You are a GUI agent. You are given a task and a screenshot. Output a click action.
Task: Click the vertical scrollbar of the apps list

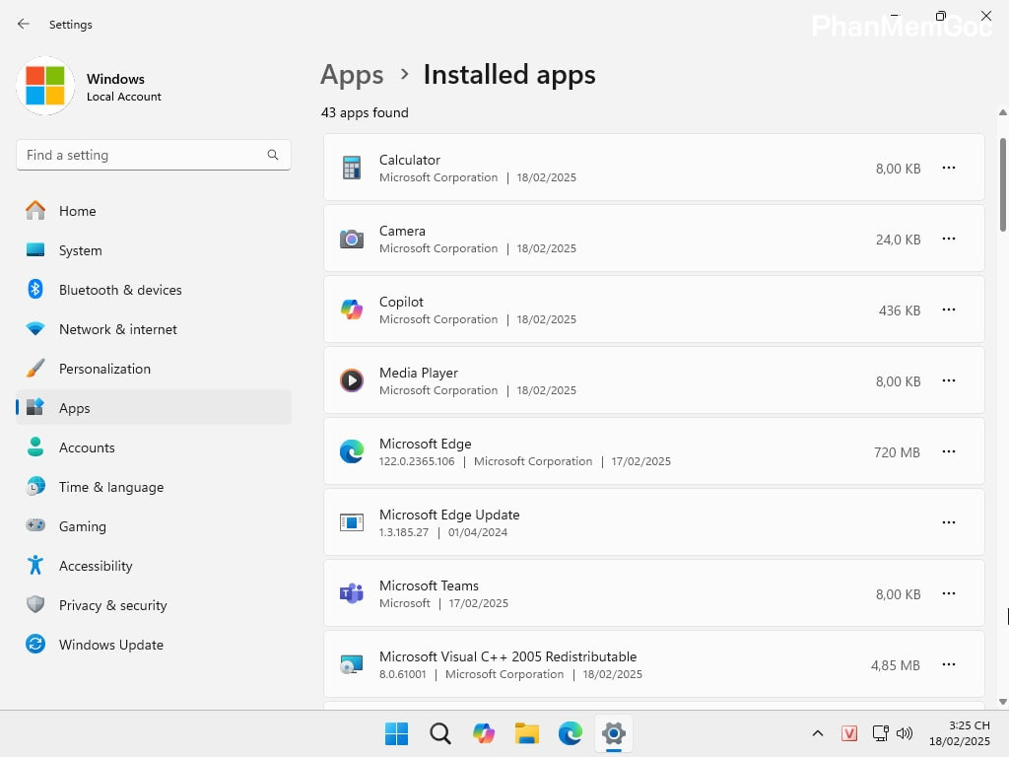1003,185
